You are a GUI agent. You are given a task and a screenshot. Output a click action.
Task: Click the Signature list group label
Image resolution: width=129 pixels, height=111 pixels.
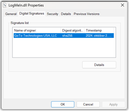tap(20, 23)
